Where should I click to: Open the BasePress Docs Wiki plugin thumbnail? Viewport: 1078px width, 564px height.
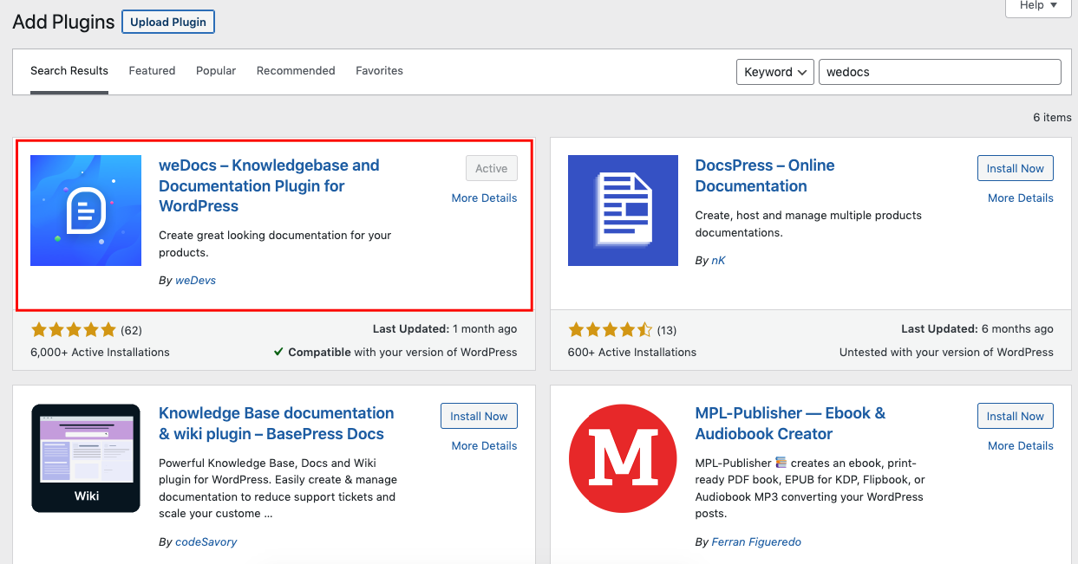tap(86, 458)
